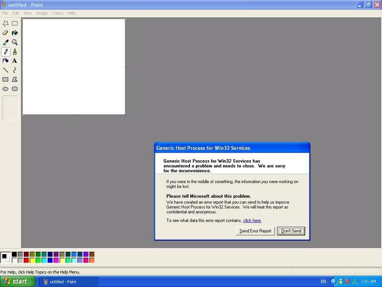Screen dimensions: 382x287
Task: Click the "untitled - Paint" taskbar button
Action: tap(69, 282)
